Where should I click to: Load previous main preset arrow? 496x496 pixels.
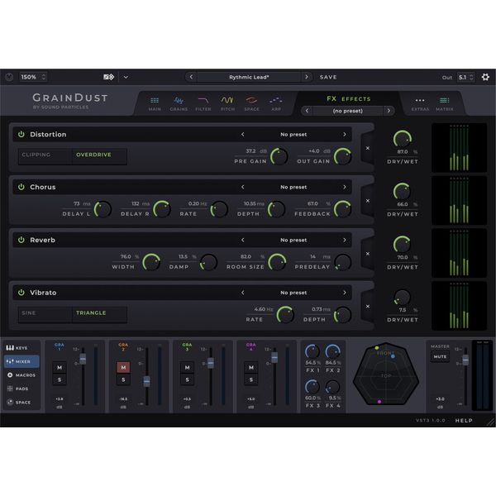tap(191, 77)
